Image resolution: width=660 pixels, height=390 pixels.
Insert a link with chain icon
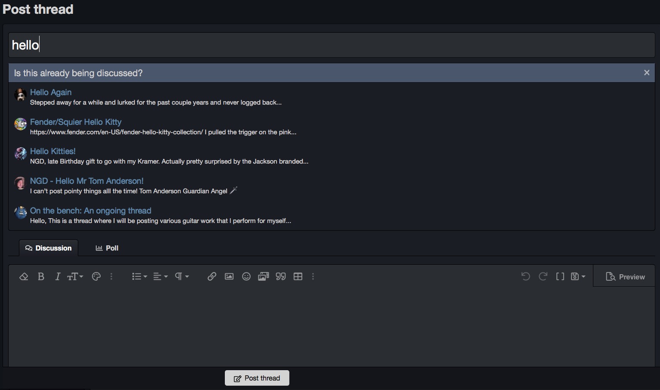pos(212,277)
